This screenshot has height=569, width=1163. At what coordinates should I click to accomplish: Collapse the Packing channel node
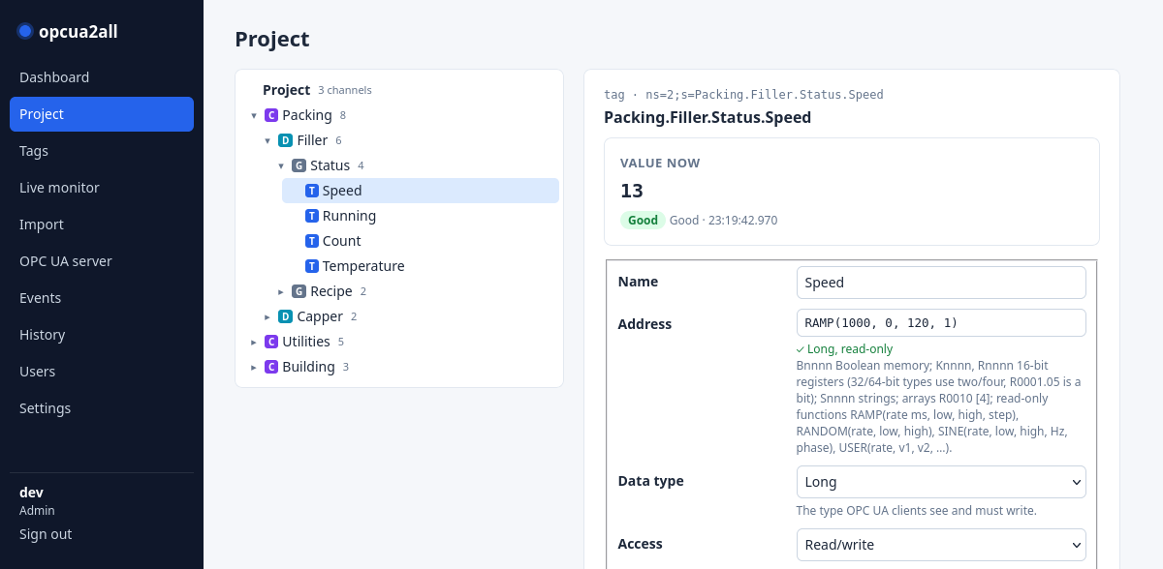point(254,115)
